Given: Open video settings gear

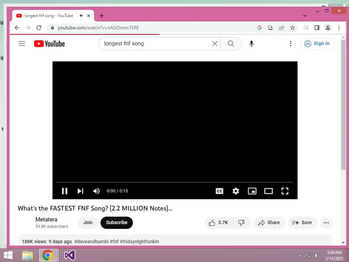Looking at the screenshot, I should pos(236,191).
